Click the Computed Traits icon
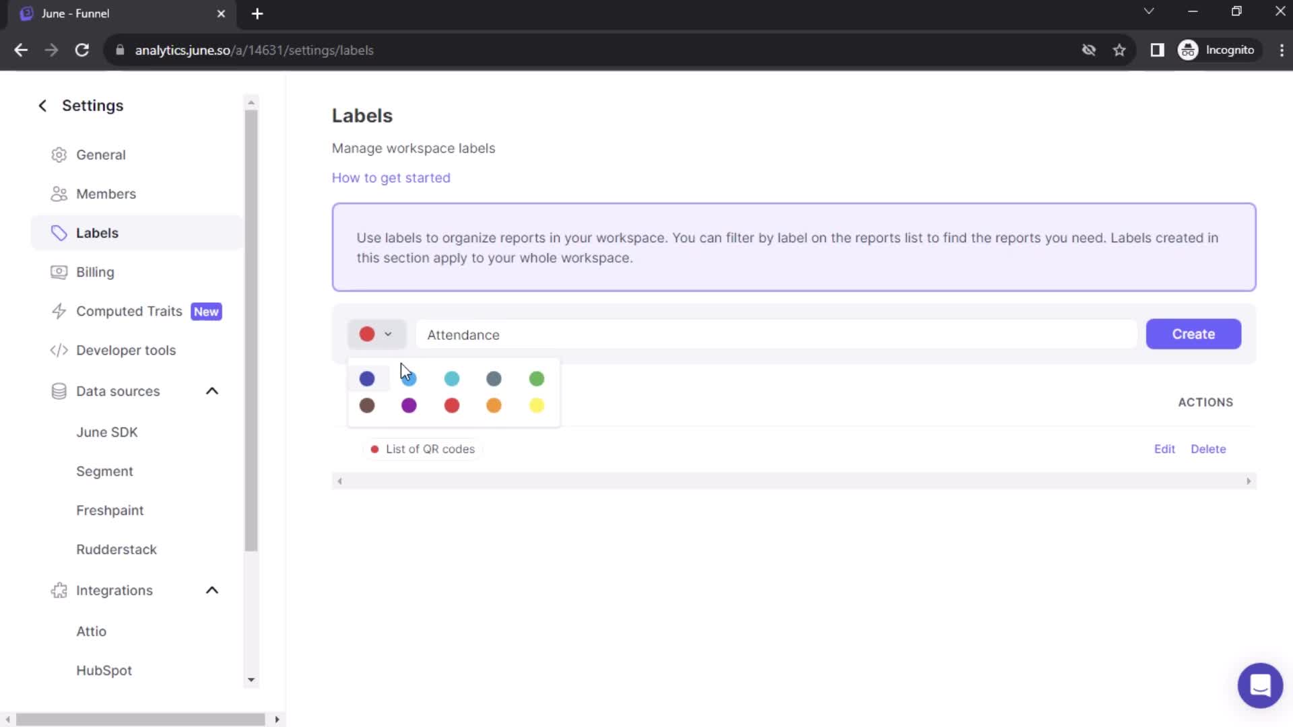This screenshot has height=727, width=1293. coord(59,311)
